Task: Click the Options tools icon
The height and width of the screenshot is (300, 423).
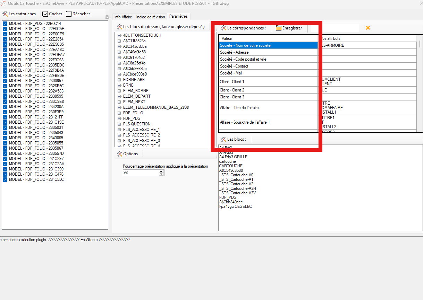Action: [119, 154]
